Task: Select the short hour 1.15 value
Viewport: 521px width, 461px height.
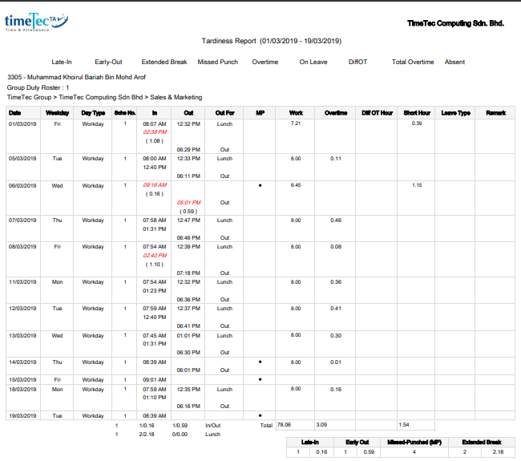Action: click(417, 185)
